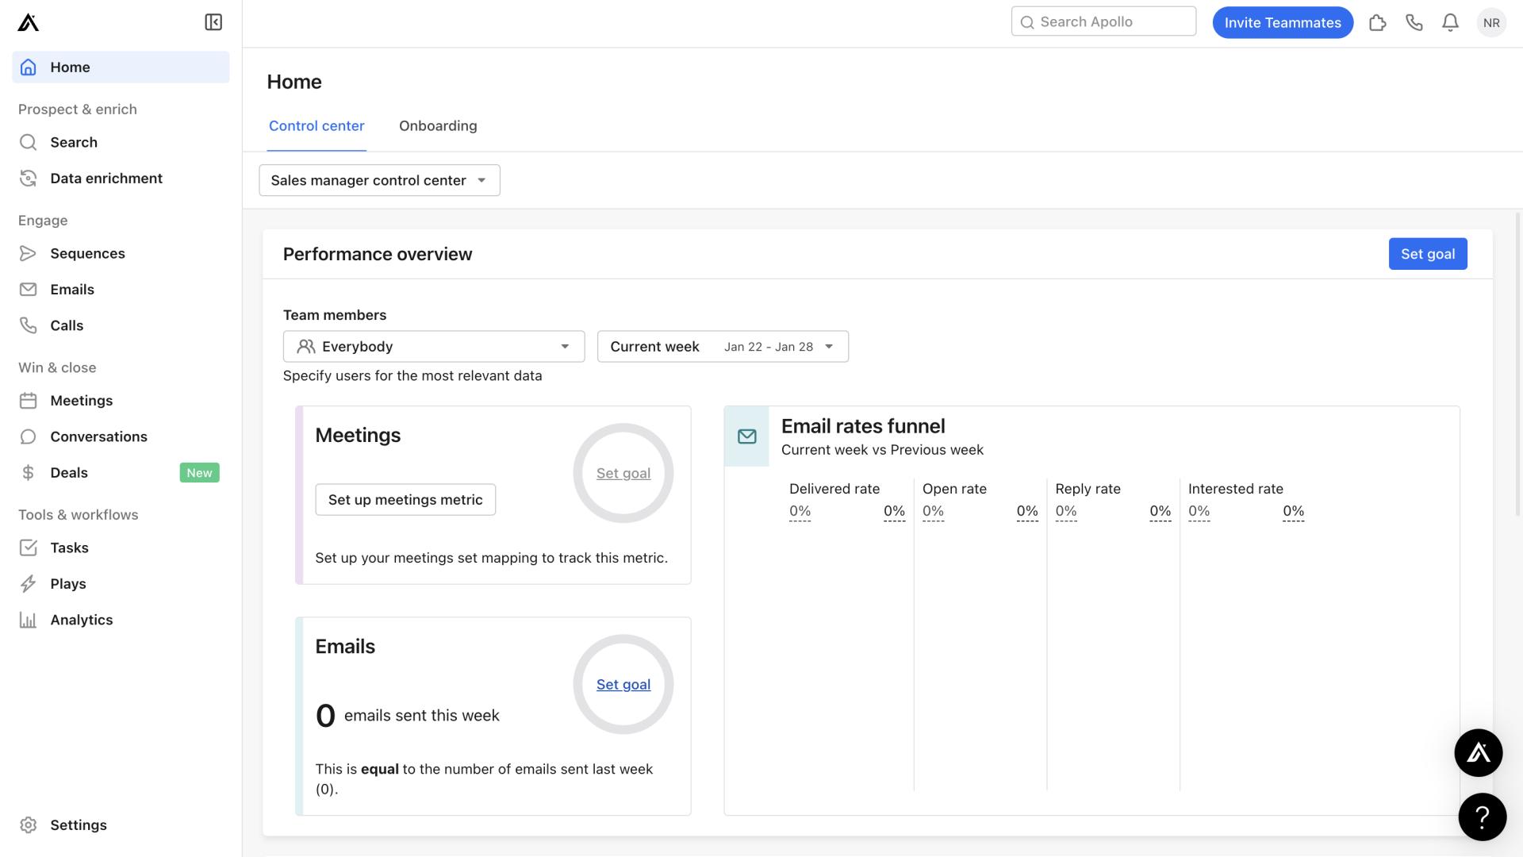Click the New badge next to Deals

200,473
